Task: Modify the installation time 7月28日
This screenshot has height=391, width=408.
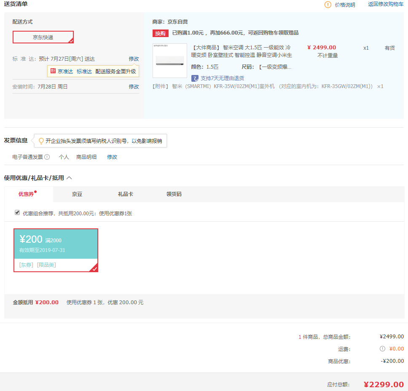Action: (134, 87)
